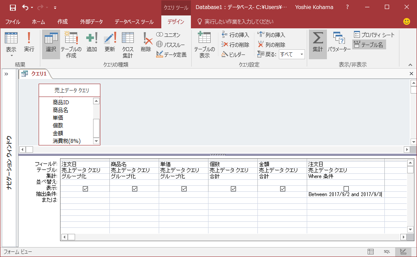Choose the 追加 append query
This screenshot has width=417, height=257.
(91, 42)
